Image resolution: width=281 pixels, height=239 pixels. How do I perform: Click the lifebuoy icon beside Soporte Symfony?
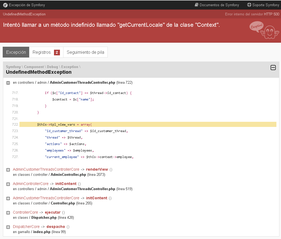click(x=249, y=5)
